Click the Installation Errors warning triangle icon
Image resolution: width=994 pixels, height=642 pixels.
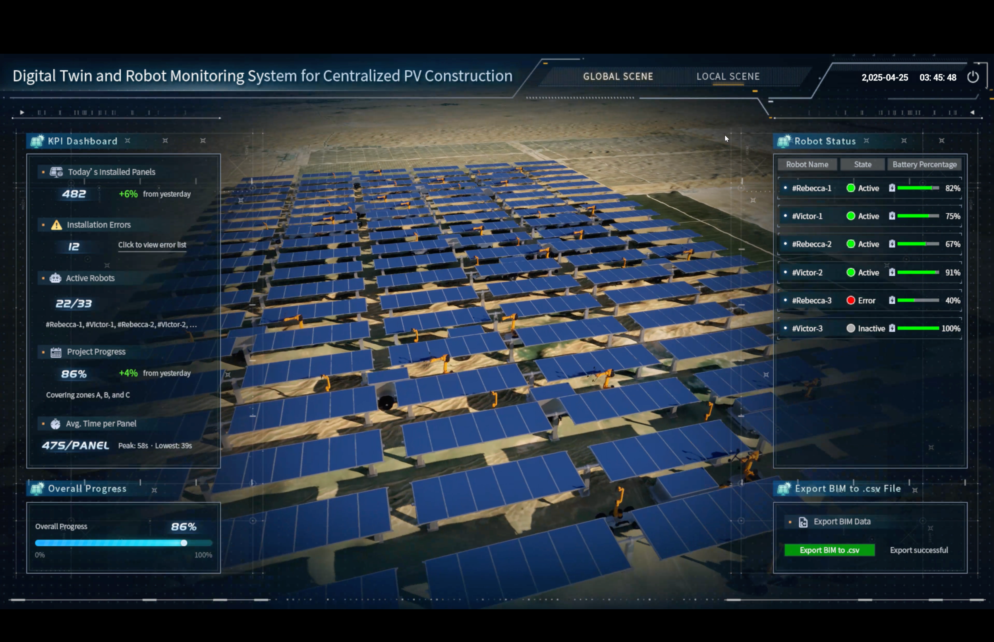tap(56, 225)
